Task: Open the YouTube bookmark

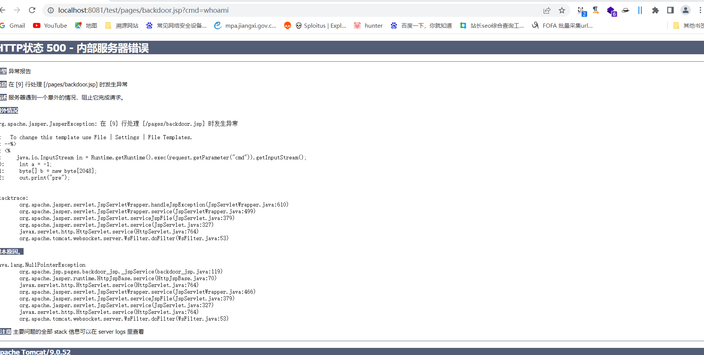Action: 55,25
